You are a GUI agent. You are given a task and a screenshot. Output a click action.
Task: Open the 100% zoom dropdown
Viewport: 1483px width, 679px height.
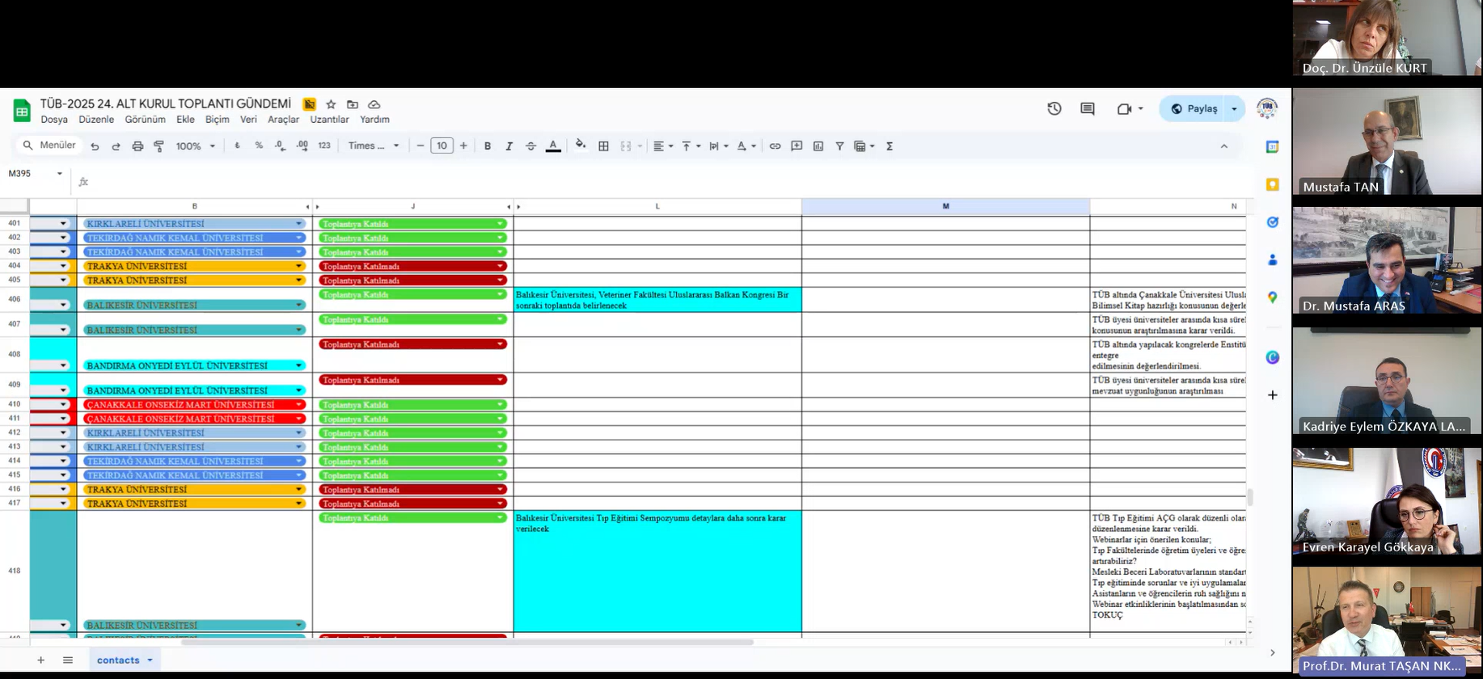196,146
